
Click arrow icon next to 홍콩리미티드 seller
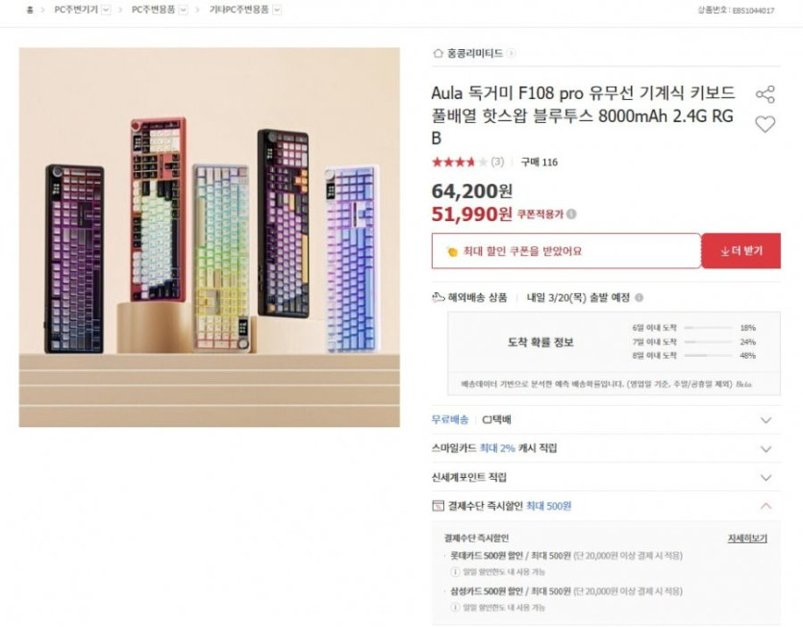coord(511,53)
